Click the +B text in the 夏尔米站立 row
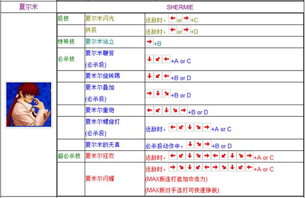306x198 pixels. point(158,44)
